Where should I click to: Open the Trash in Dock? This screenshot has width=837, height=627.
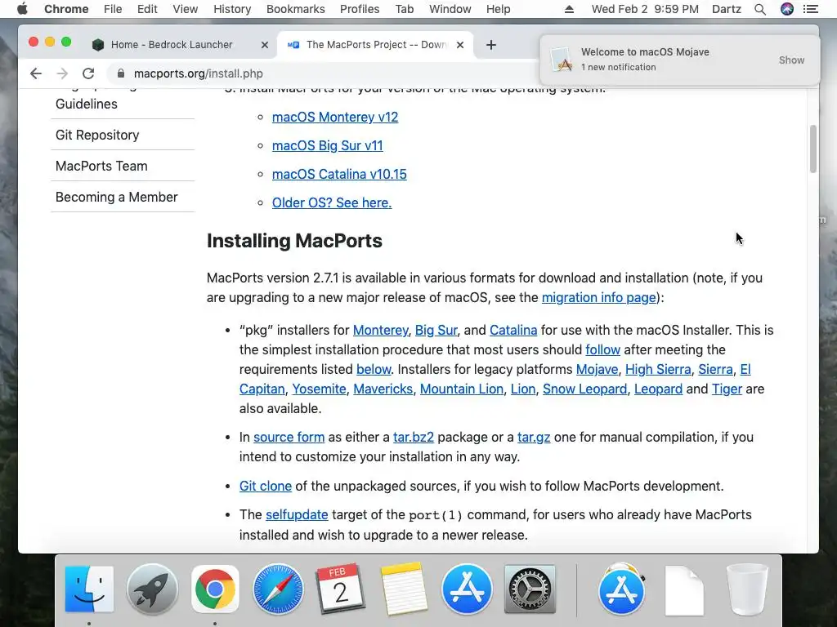[x=747, y=589]
